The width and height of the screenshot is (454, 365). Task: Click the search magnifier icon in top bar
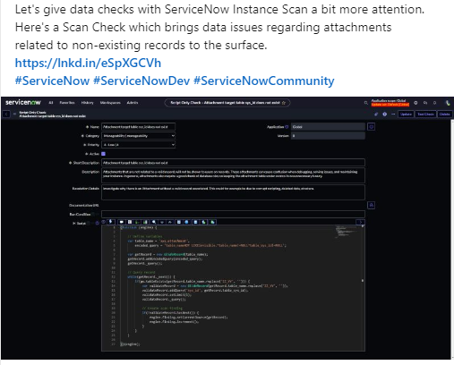(x=365, y=103)
